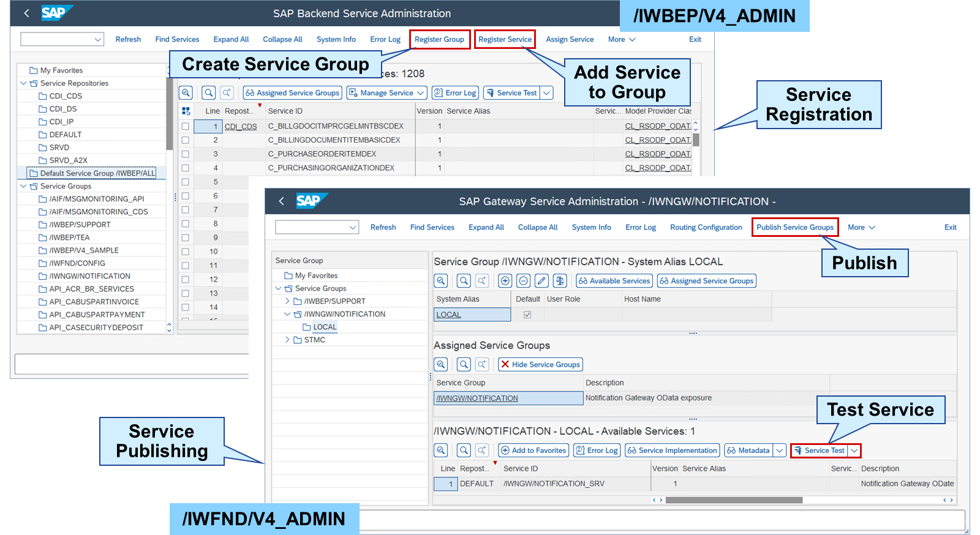Tick checkbox for line 1 C_BILLGDOCITMPRCGELMNTBSCDEX
Screen dimensions: 980x535
(x=185, y=126)
